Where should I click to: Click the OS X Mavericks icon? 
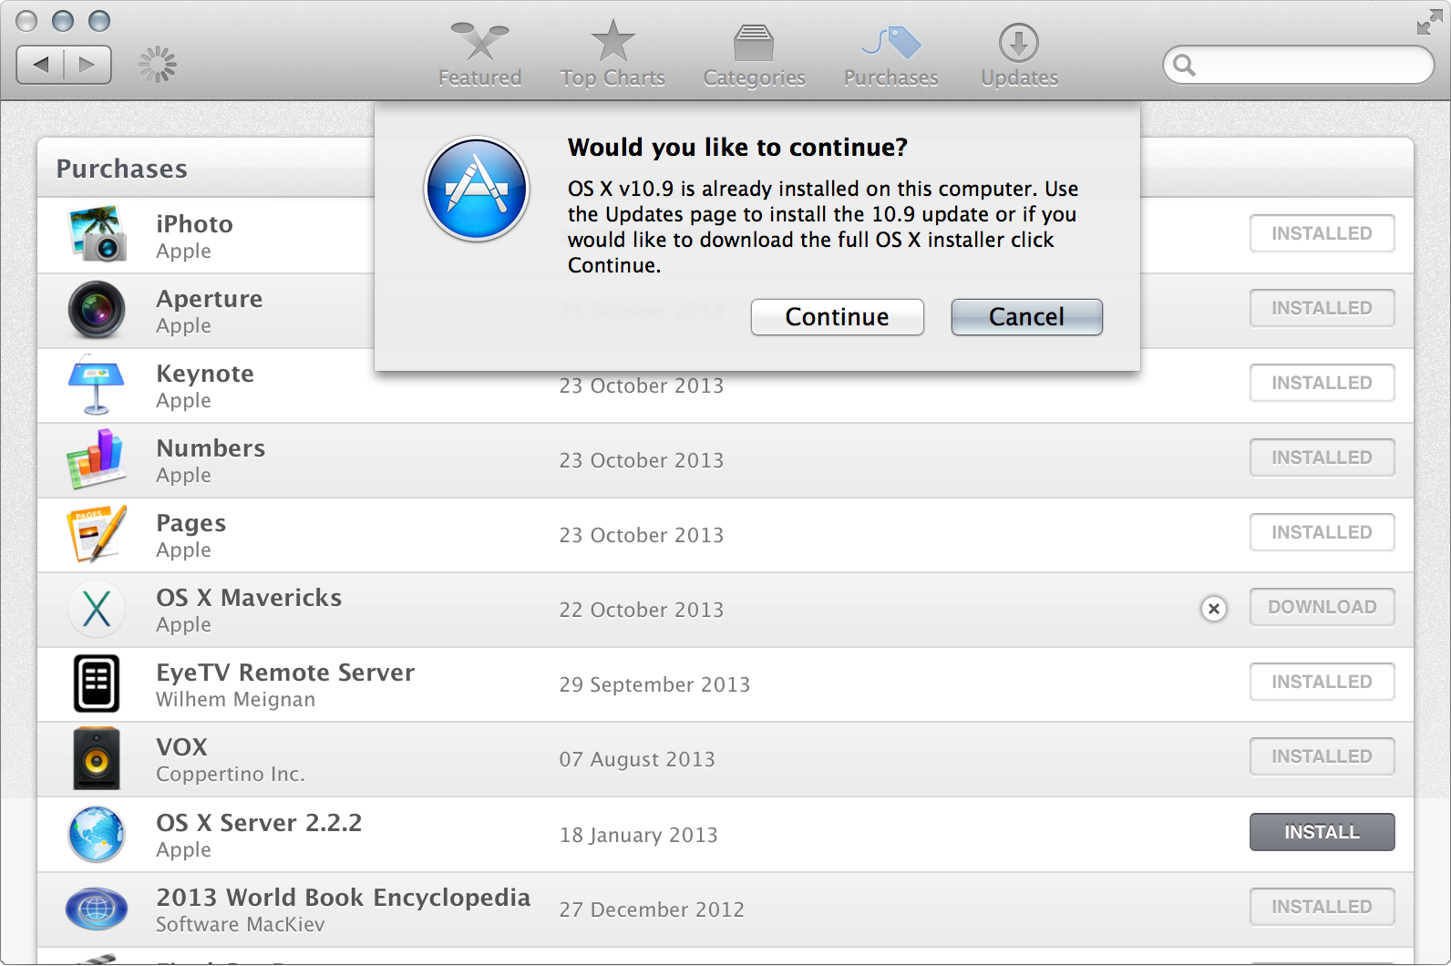[97, 609]
